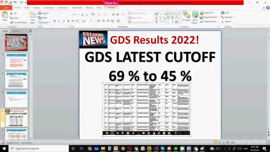
Task: Click Replace in Editing group
Action: [x=227, y=17]
